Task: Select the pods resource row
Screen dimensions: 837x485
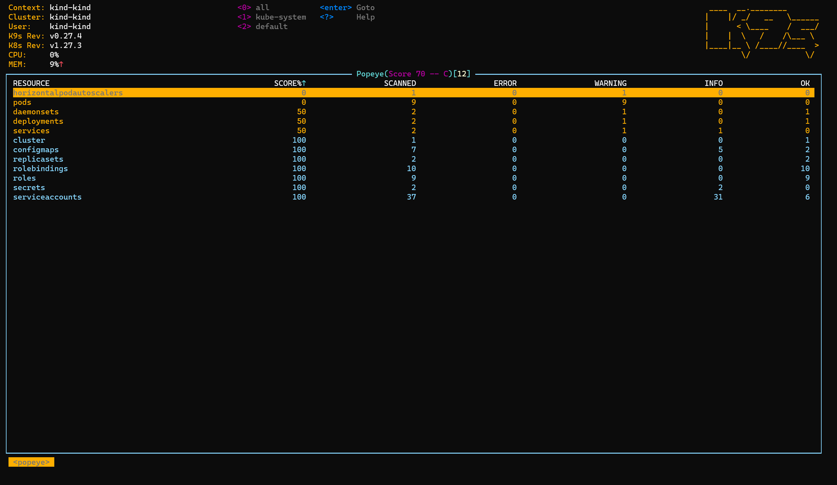Action: [x=22, y=102]
